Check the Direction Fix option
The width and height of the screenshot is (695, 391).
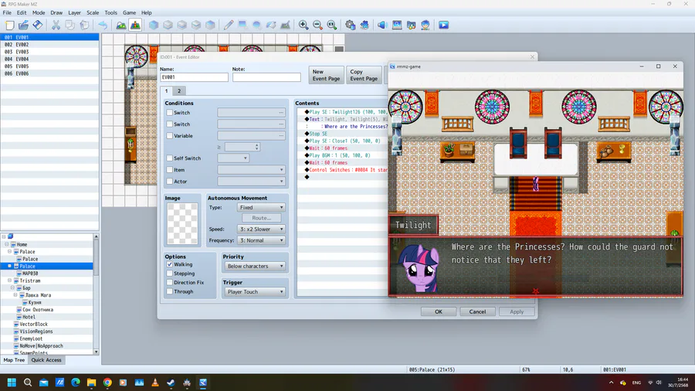[169, 282]
